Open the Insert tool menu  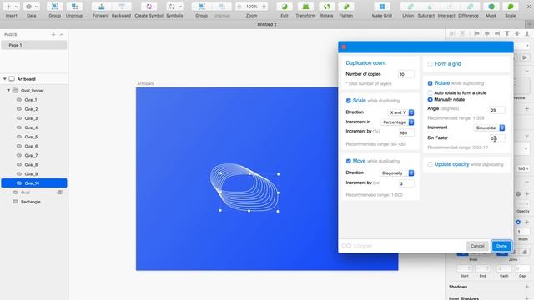(12, 7)
